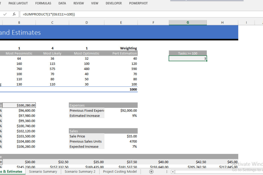263x175 pixels.
Task: Open the VIEW ribbon tab
Action: pyautogui.click(x=94, y=3)
